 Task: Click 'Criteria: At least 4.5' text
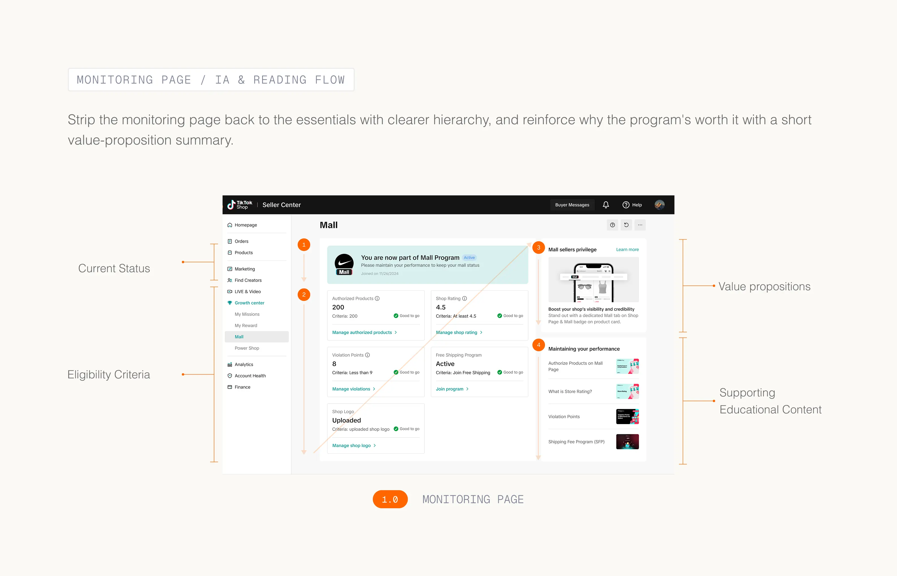(456, 316)
